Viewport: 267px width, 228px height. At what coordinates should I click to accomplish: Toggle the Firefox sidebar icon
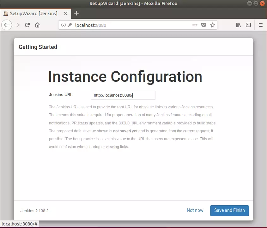pyautogui.click(x=248, y=25)
